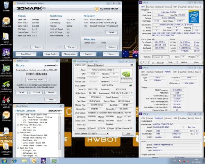The width and height of the screenshot is (205, 164).
Task: Switch to CPU-Z taskbar button
Action: click(43, 161)
